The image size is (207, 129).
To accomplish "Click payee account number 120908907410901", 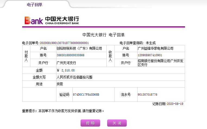I will click(x=150, y=55).
